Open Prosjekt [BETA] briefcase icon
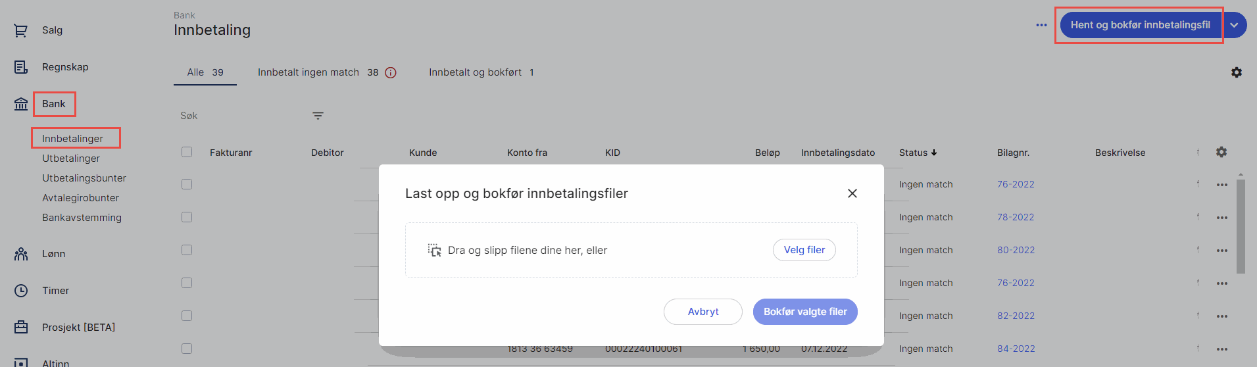Screen dimensions: 1257x367 [x=21, y=328]
